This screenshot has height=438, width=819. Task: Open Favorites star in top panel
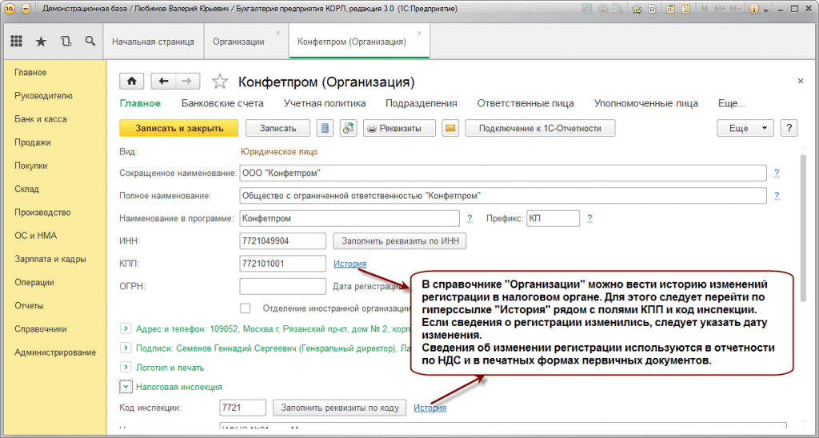click(x=41, y=41)
